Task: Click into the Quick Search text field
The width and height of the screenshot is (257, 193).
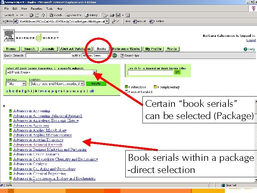Action: (x=49, y=55)
